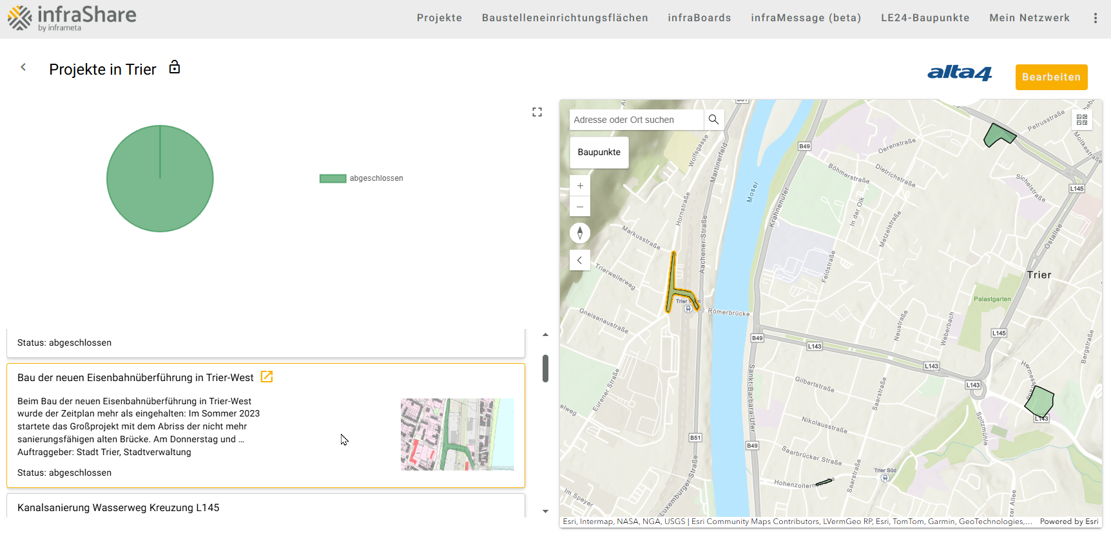Screen dimensions: 1111x533
Task: Select the Eisenbahnüberführung Trier-West project title
Action: (135, 378)
